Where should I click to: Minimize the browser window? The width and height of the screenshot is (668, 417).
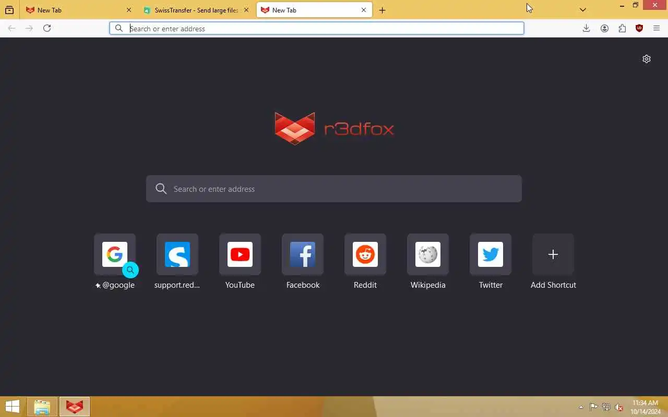click(622, 6)
